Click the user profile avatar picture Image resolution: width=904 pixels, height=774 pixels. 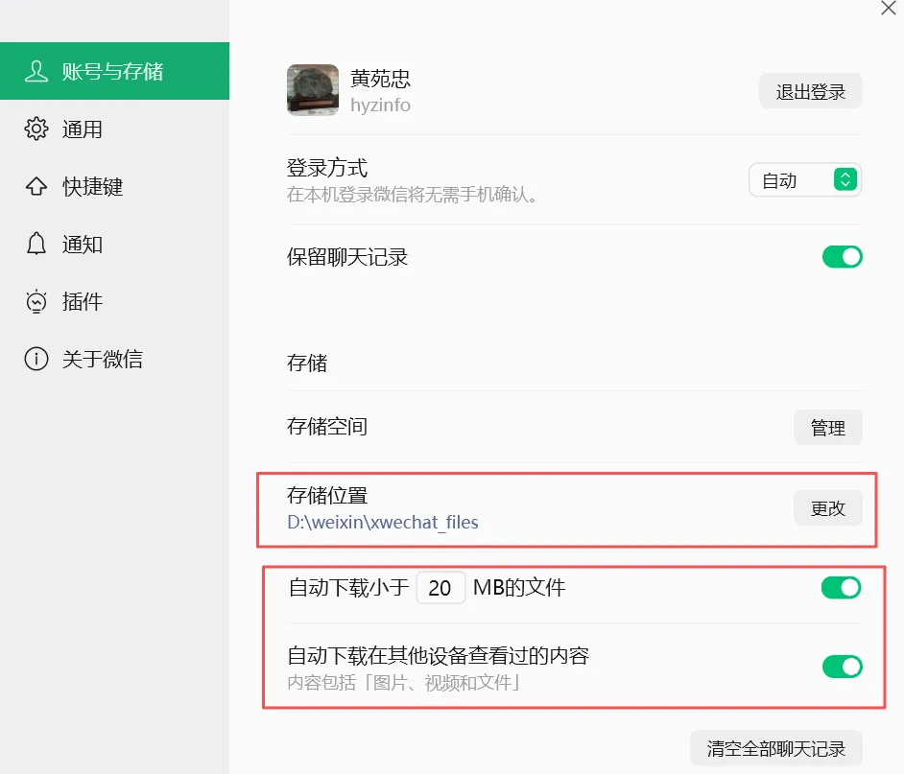point(313,90)
